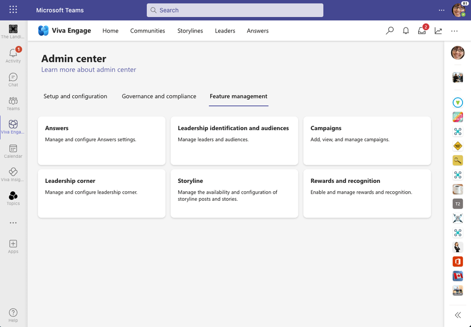
Task: Open Leadership identification and audiences card
Action: click(234, 140)
